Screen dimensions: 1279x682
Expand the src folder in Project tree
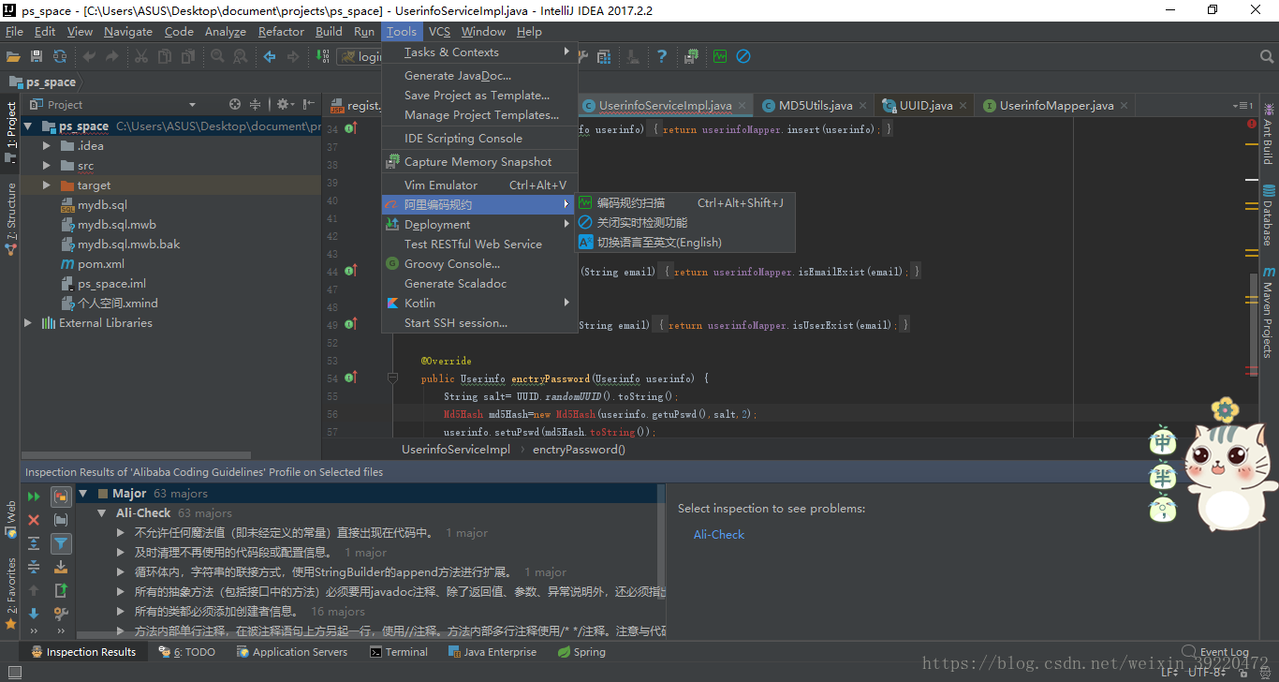(47, 166)
